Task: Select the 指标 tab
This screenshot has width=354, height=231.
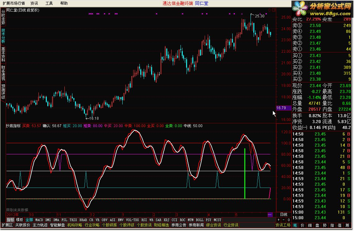Action: 10,220
